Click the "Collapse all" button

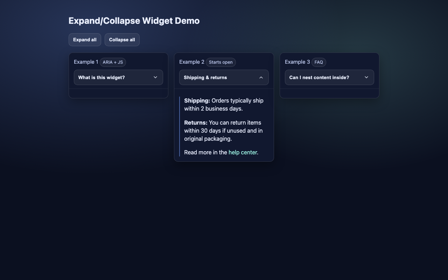coord(122,40)
